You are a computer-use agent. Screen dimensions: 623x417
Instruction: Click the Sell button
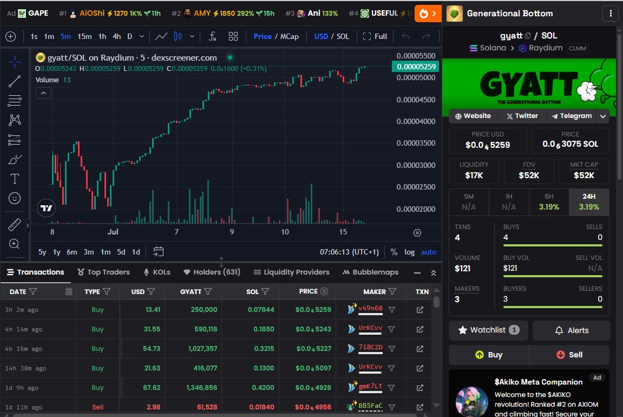569,355
